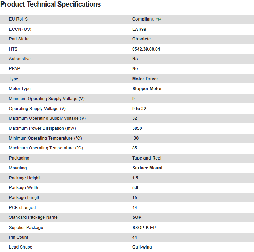
Task: Click the Surface Mount value
Action: [147, 168]
